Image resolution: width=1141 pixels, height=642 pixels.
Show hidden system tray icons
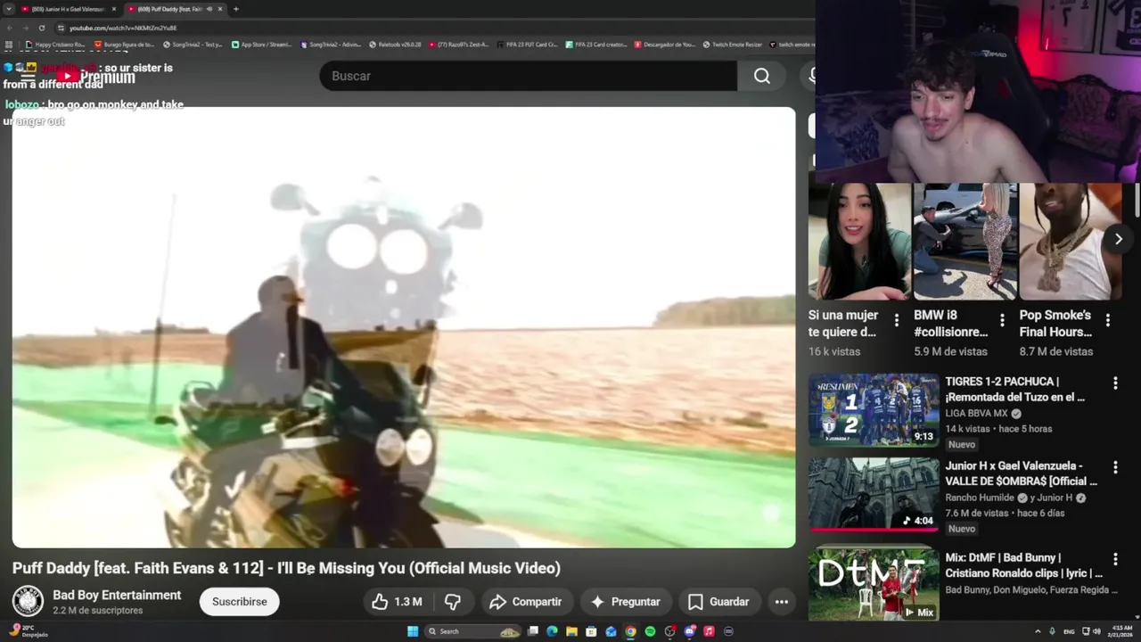(x=1038, y=631)
